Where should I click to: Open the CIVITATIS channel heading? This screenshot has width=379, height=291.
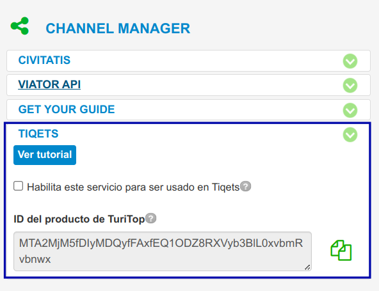coord(44,60)
